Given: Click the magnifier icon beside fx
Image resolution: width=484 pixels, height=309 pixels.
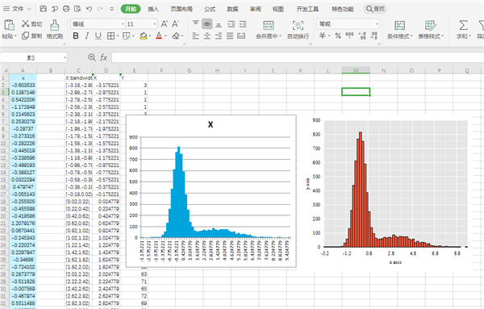Looking at the screenshot, I should 92,57.
